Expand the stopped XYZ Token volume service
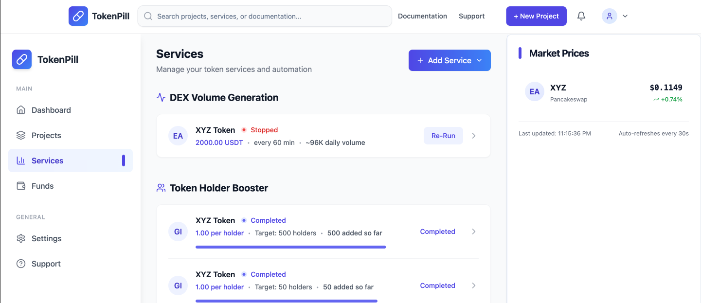 (474, 136)
